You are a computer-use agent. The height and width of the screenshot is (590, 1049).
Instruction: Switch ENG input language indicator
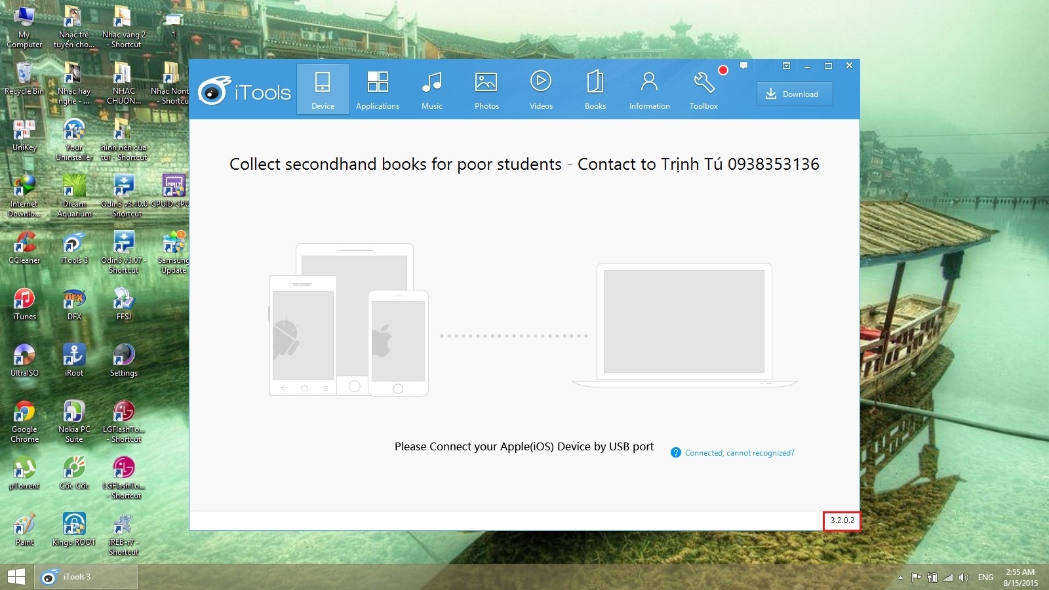(x=985, y=578)
